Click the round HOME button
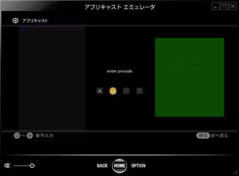The image size is (239, 176). [119, 166]
